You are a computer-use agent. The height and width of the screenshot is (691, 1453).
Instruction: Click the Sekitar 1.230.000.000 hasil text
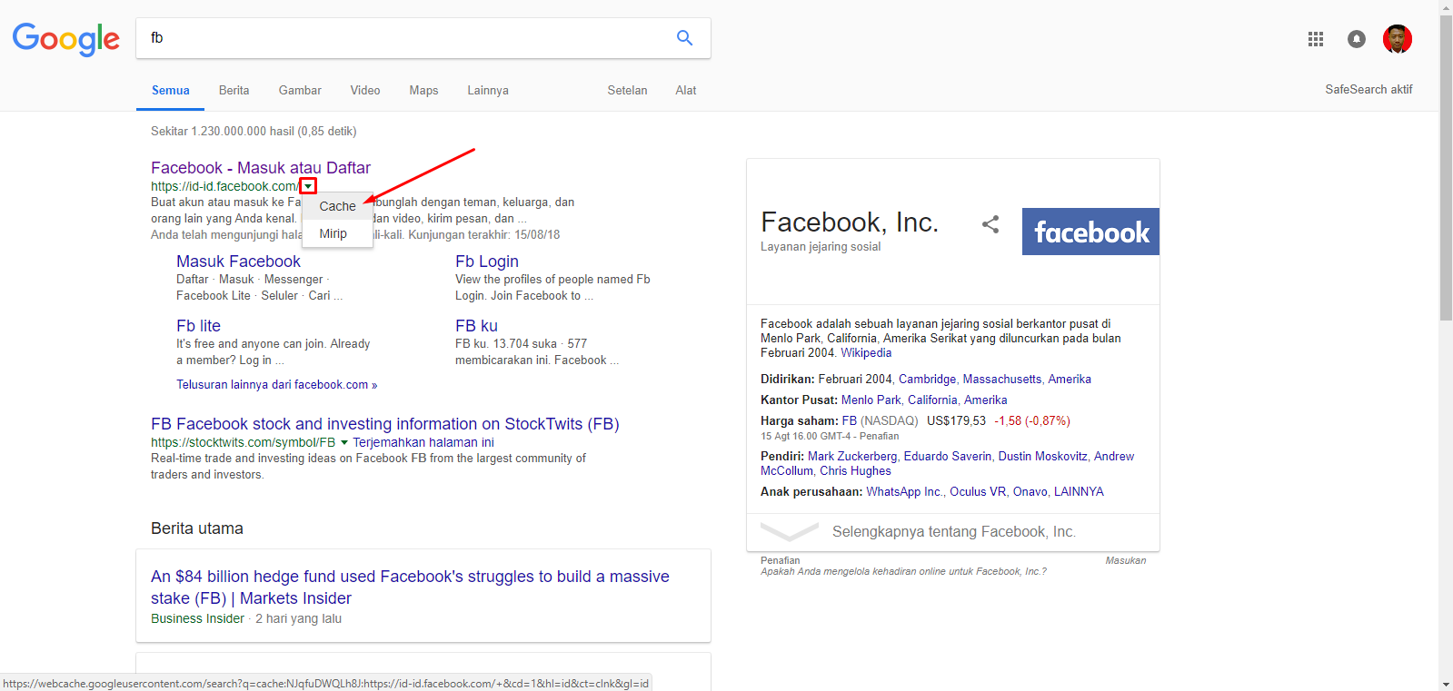pos(254,132)
